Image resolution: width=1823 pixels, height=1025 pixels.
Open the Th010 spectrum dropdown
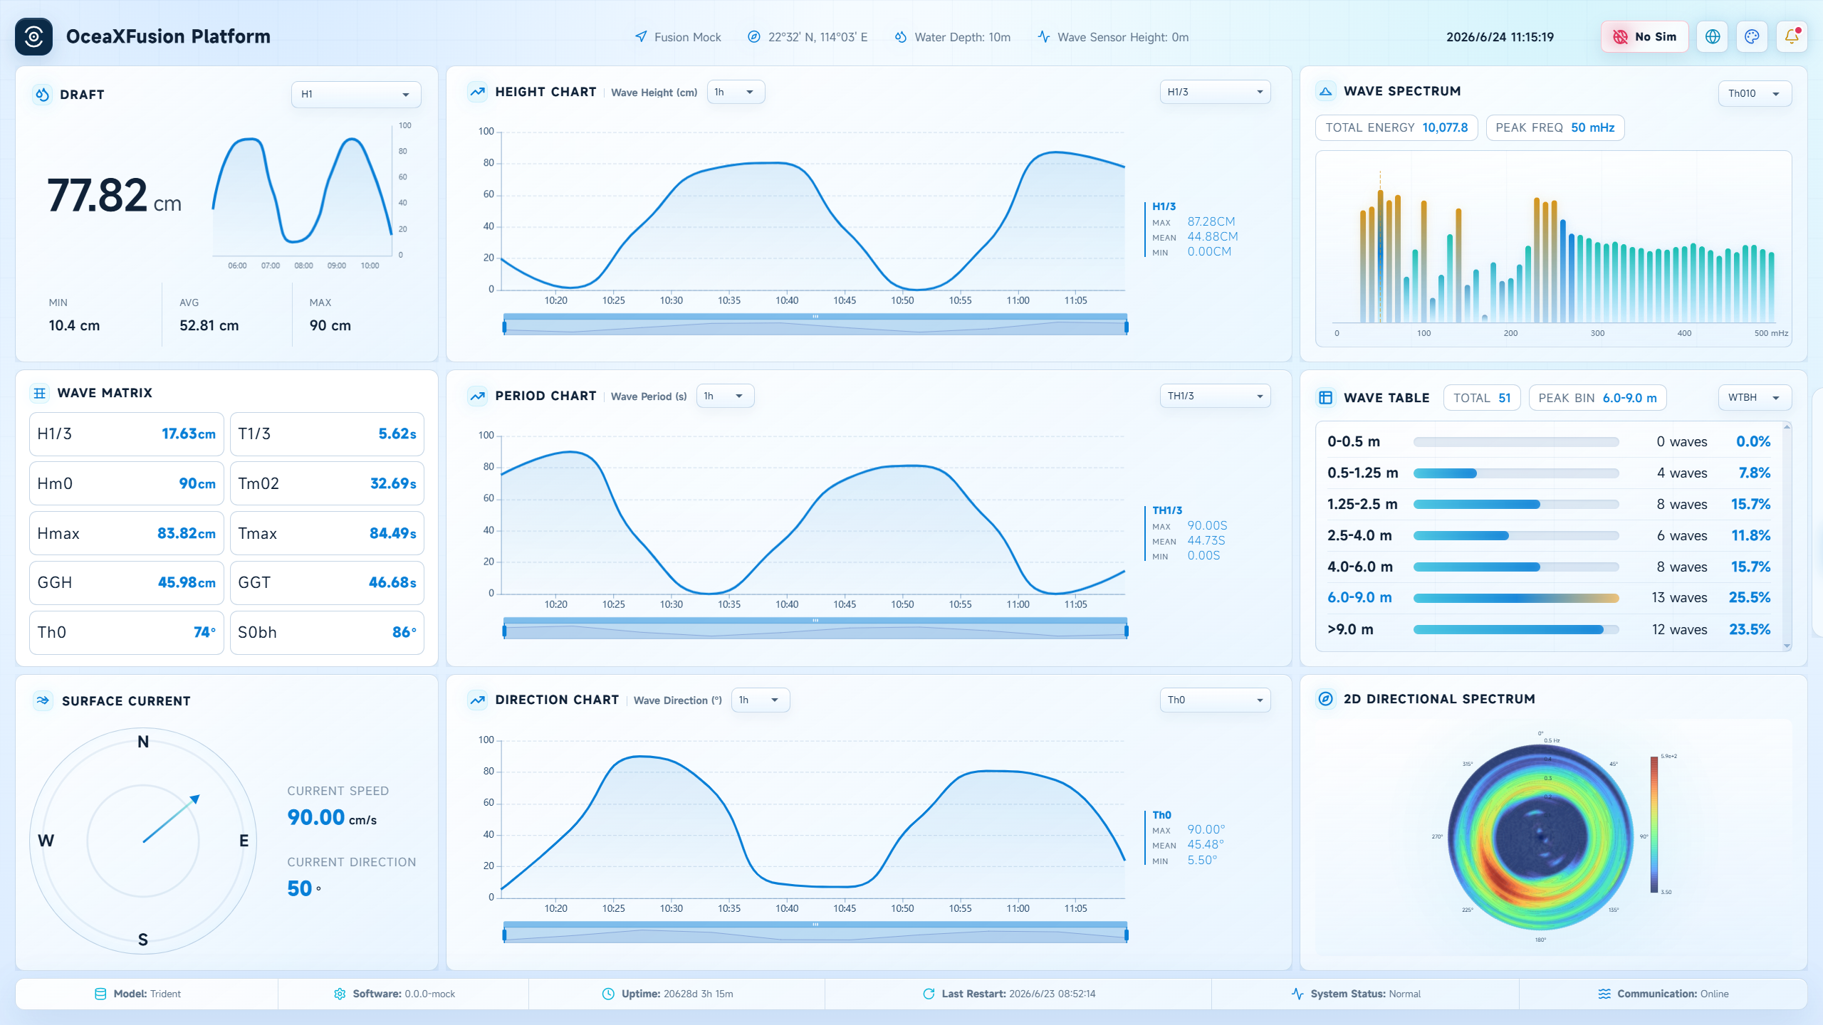point(1755,93)
